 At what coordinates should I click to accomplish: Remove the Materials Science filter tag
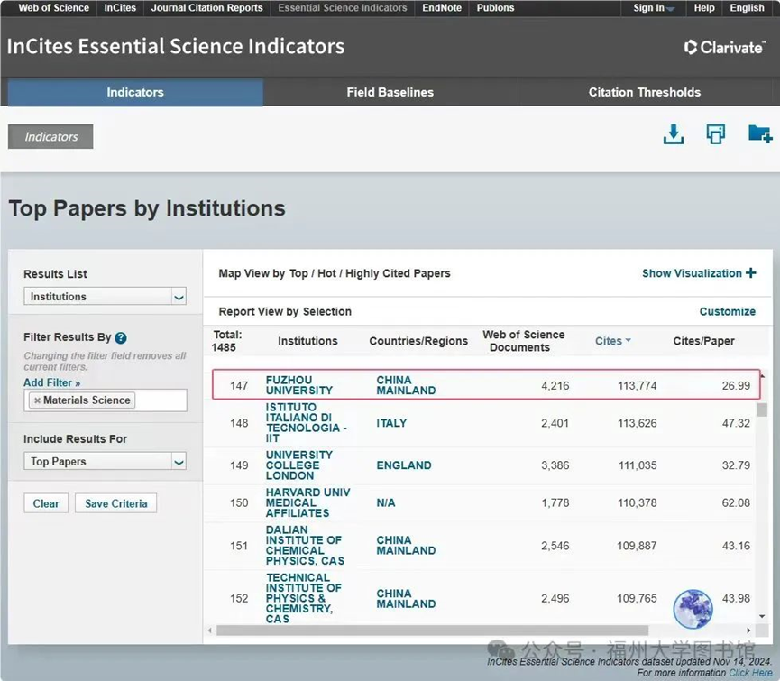pyautogui.click(x=37, y=400)
